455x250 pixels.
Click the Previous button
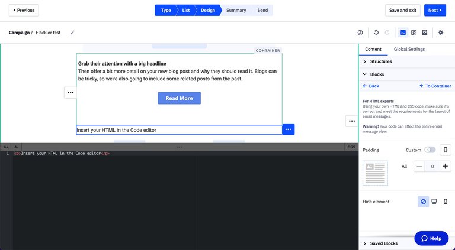pos(24,11)
